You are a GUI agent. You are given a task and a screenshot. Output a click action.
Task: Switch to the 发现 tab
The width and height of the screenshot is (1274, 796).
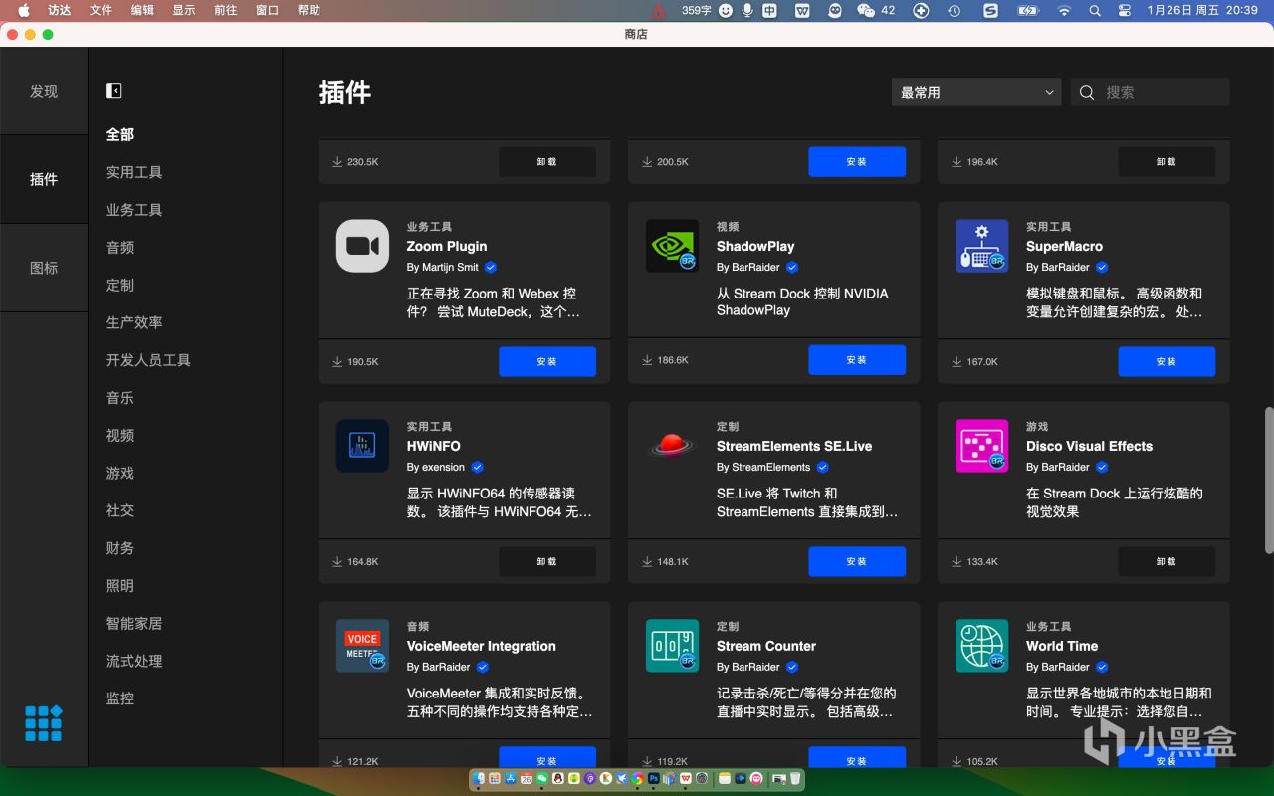click(44, 91)
